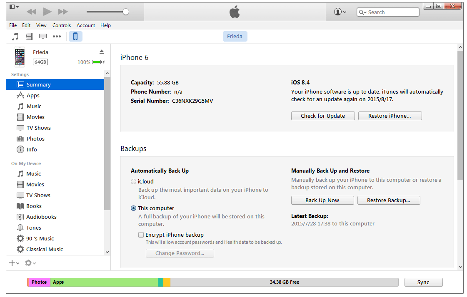Click the Sync button
Viewport: 467px width, 297px height.
coord(424,282)
